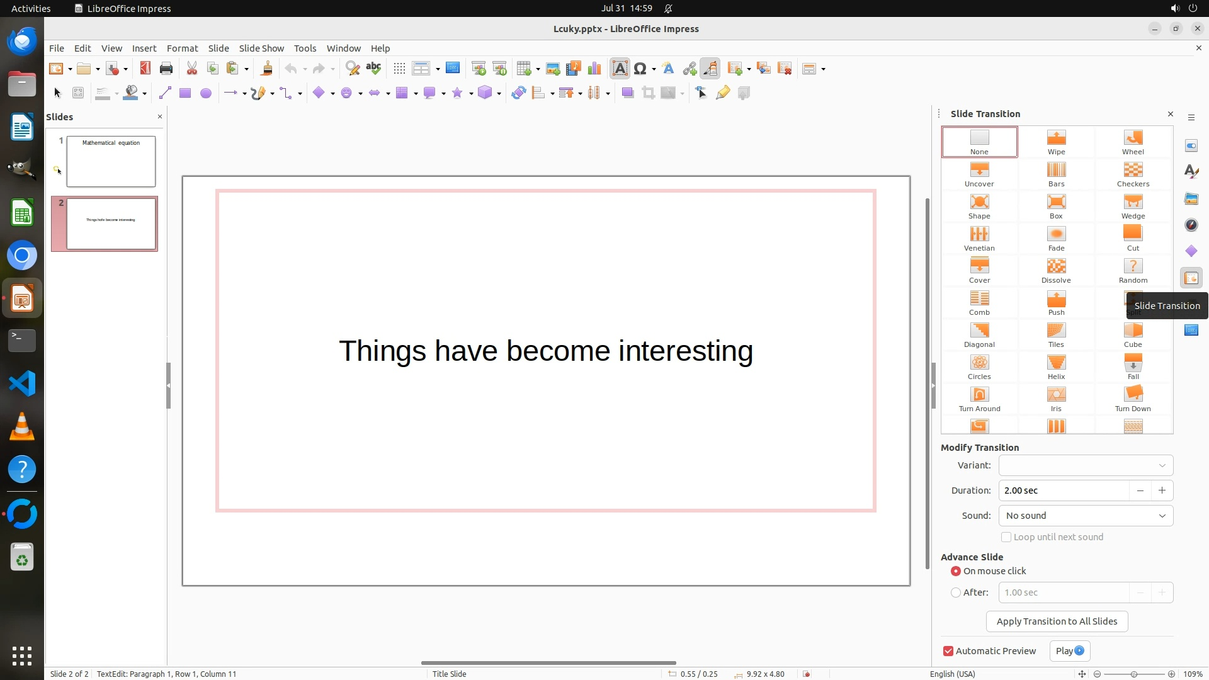1209x680 pixels.
Task: Click the Insert Chart toolbar icon
Action: (594, 69)
